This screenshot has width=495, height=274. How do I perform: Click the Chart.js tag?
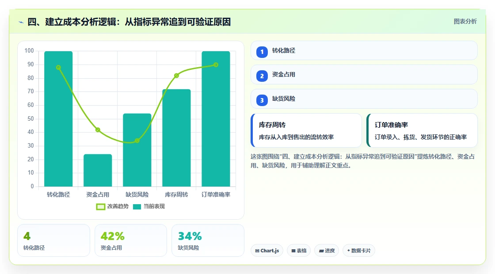[267, 251]
